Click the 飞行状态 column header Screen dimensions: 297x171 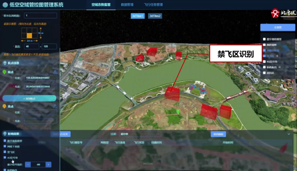pyautogui.click(x=139, y=143)
